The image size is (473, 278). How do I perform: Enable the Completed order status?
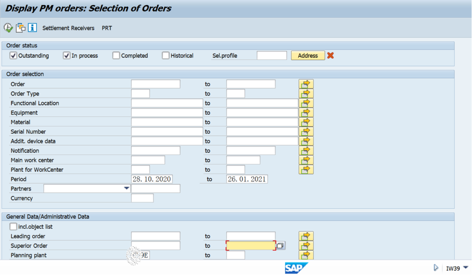[x=116, y=55]
